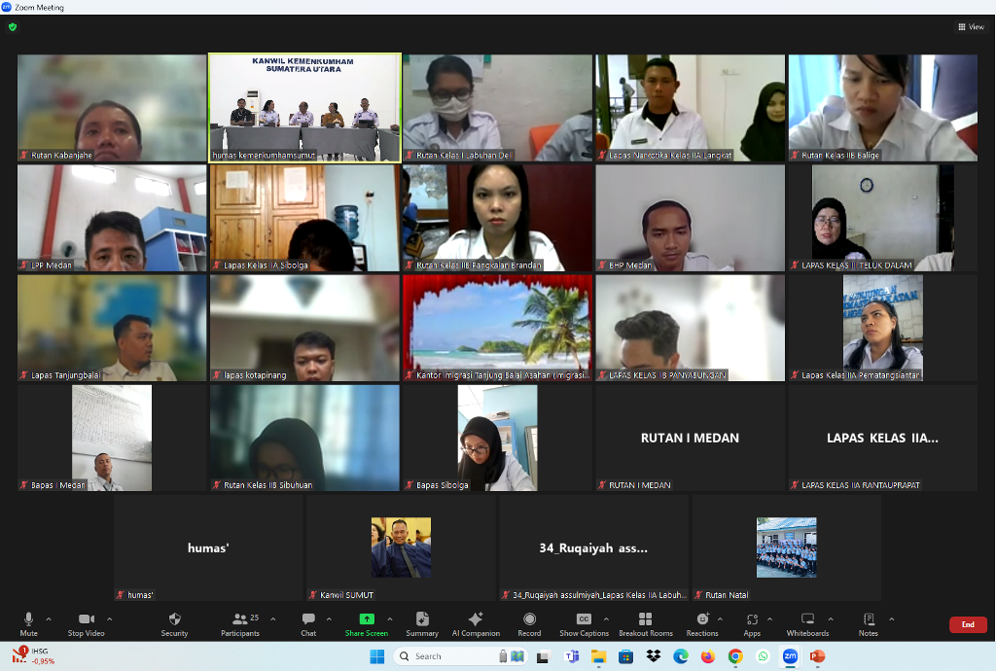Open the AI Companion sparkle icon
This screenshot has width=996, height=671.
coord(476,622)
